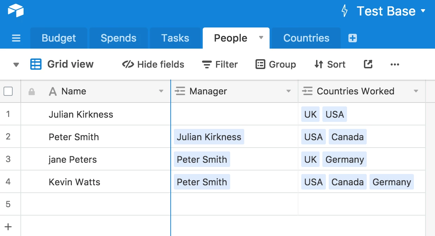The width and height of the screenshot is (435, 236).
Task: Click the Grid view icon
Action: coord(36,64)
